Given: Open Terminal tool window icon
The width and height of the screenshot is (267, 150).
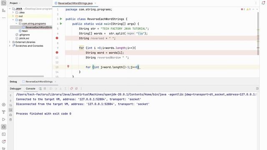Looking at the screenshot, I should click(4, 134).
